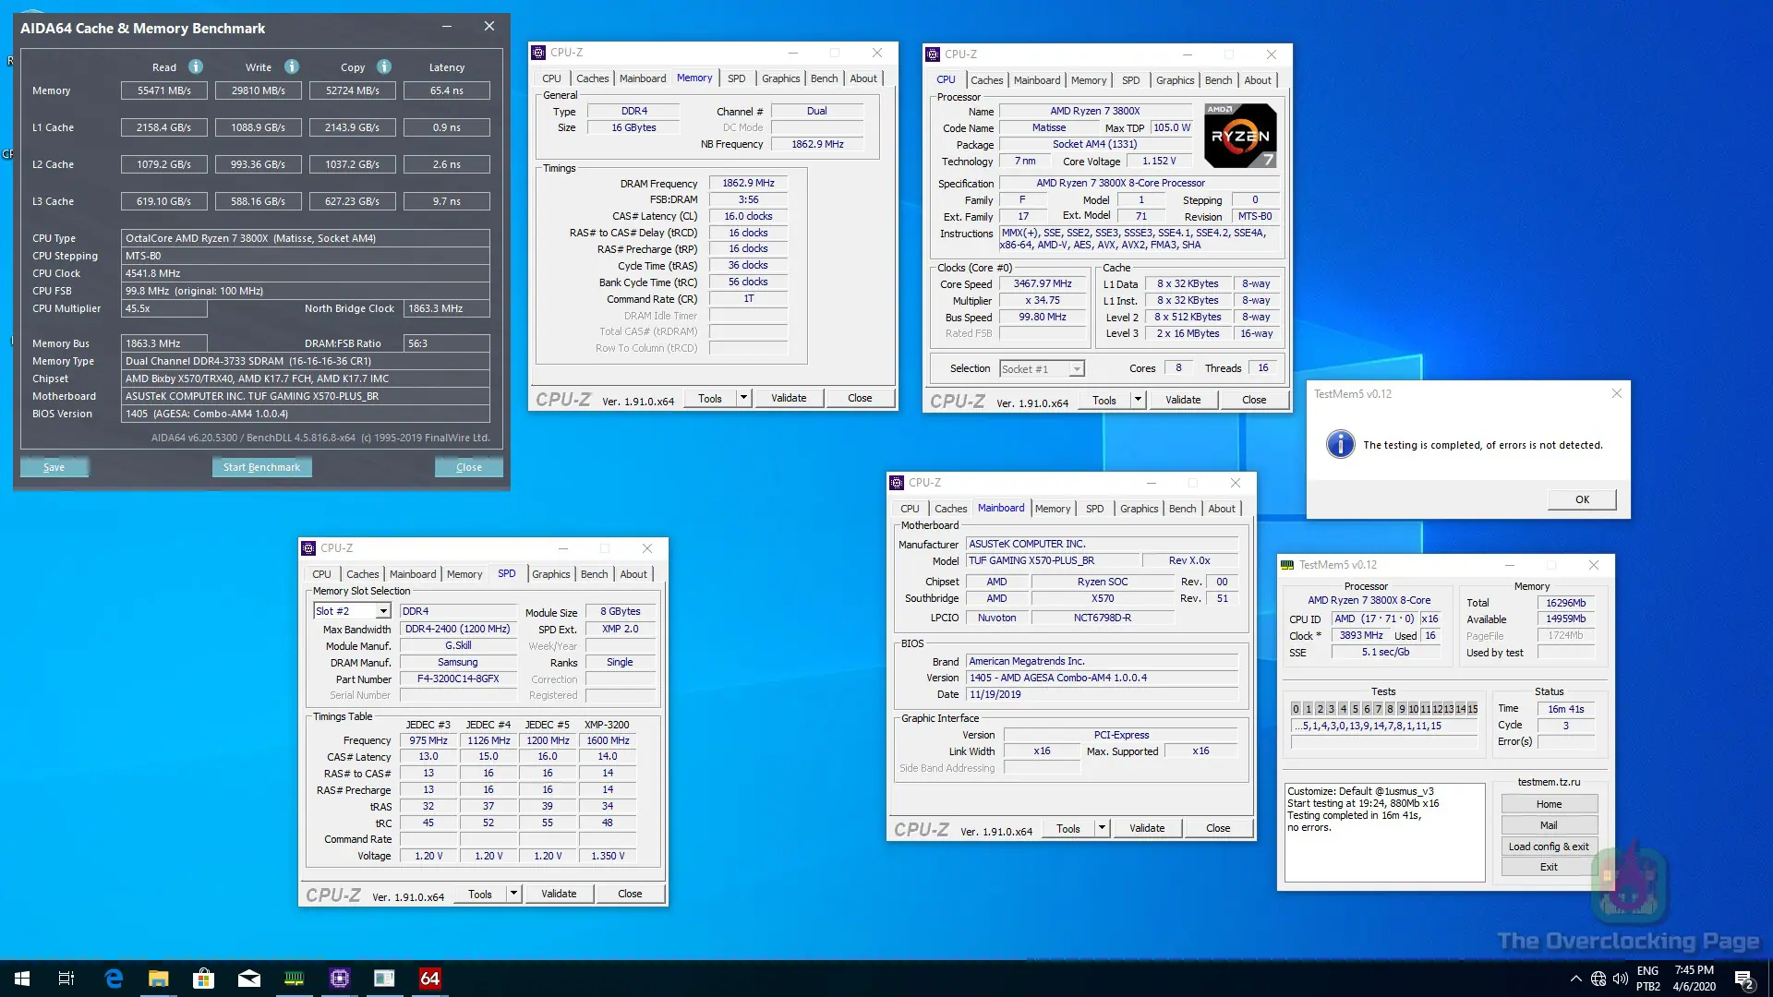Open File Explorer from taskbar

coord(159,979)
